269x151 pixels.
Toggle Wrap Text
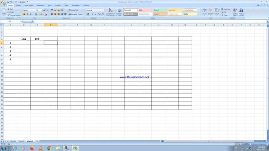(x=74, y=10)
